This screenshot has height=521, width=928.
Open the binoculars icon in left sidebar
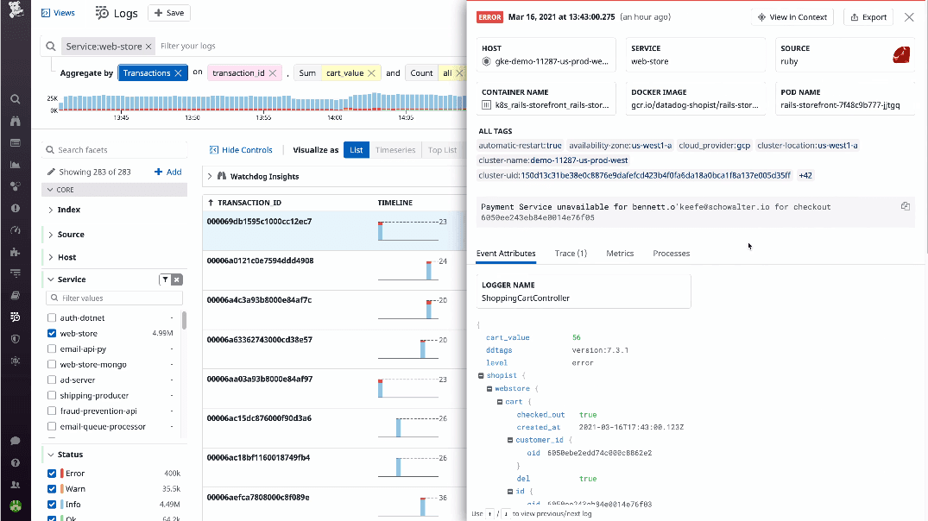(x=16, y=121)
